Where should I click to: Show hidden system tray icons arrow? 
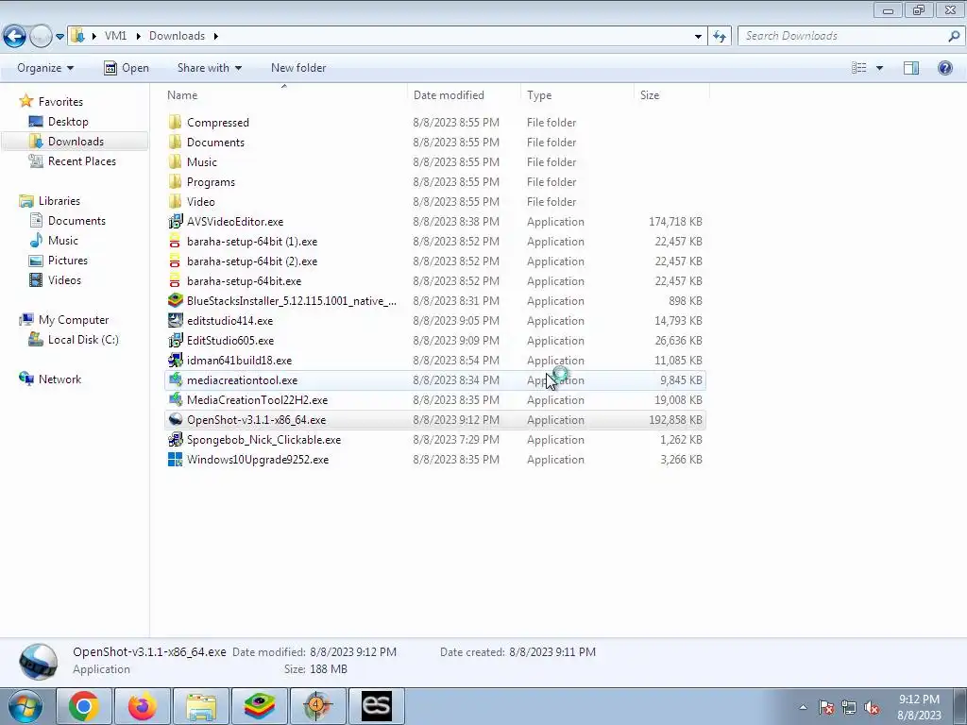803,707
